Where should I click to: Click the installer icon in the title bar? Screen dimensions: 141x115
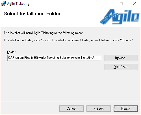pyautogui.click(x=3, y=4)
